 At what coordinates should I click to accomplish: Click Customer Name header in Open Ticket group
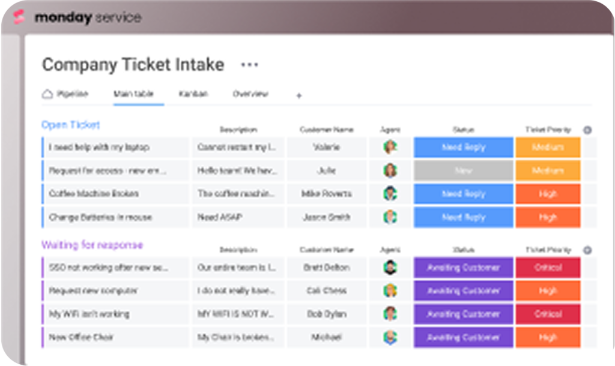tap(326, 130)
